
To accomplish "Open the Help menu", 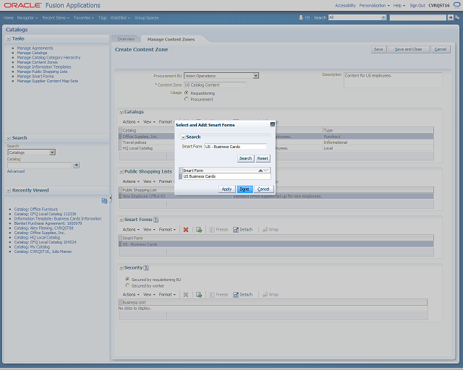I will (399, 5).
